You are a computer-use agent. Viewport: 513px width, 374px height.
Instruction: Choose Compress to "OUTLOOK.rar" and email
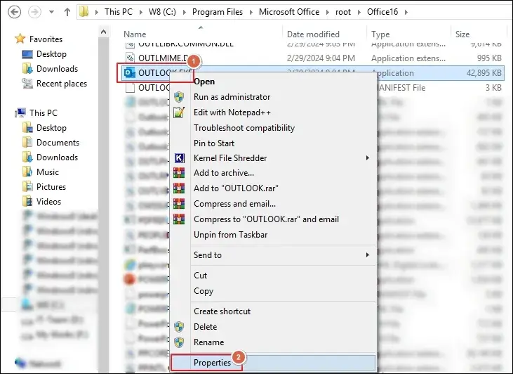tap(274, 219)
